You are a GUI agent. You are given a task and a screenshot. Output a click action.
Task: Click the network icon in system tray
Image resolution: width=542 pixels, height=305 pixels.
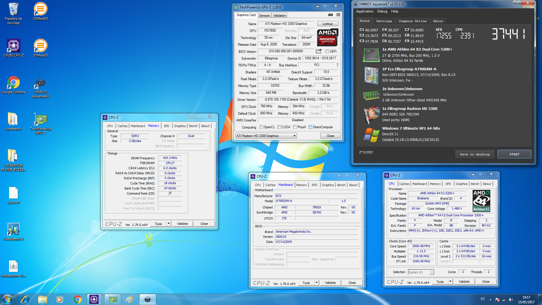(504, 300)
